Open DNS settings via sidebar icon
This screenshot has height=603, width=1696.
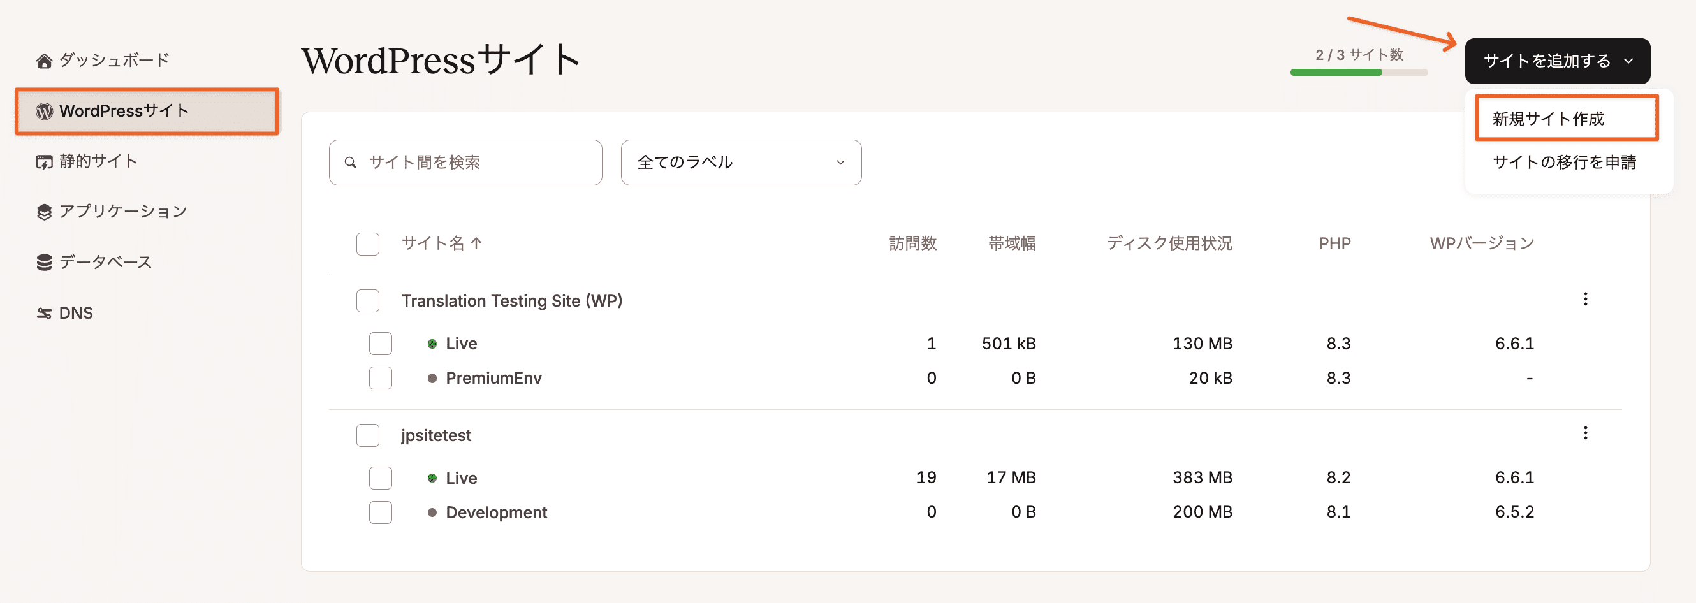point(43,313)
